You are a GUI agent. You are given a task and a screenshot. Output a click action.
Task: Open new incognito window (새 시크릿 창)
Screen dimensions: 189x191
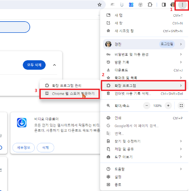pos(144,31)
